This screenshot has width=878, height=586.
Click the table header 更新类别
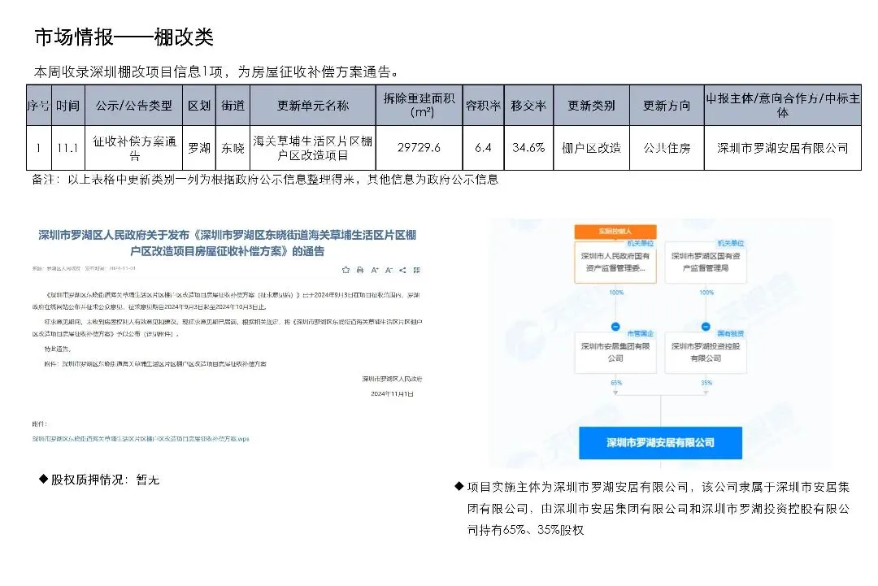click(591, 105)
